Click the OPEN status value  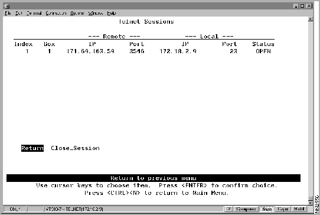coord(263,51)
